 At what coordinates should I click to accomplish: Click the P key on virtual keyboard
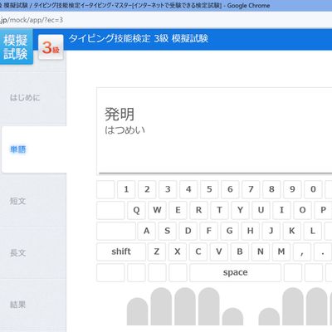[x=323, y=210]
